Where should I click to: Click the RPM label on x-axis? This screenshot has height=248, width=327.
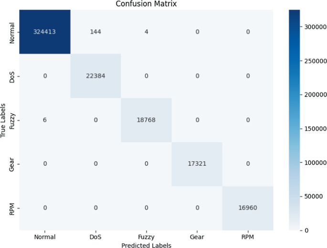[x=248, y=237]
